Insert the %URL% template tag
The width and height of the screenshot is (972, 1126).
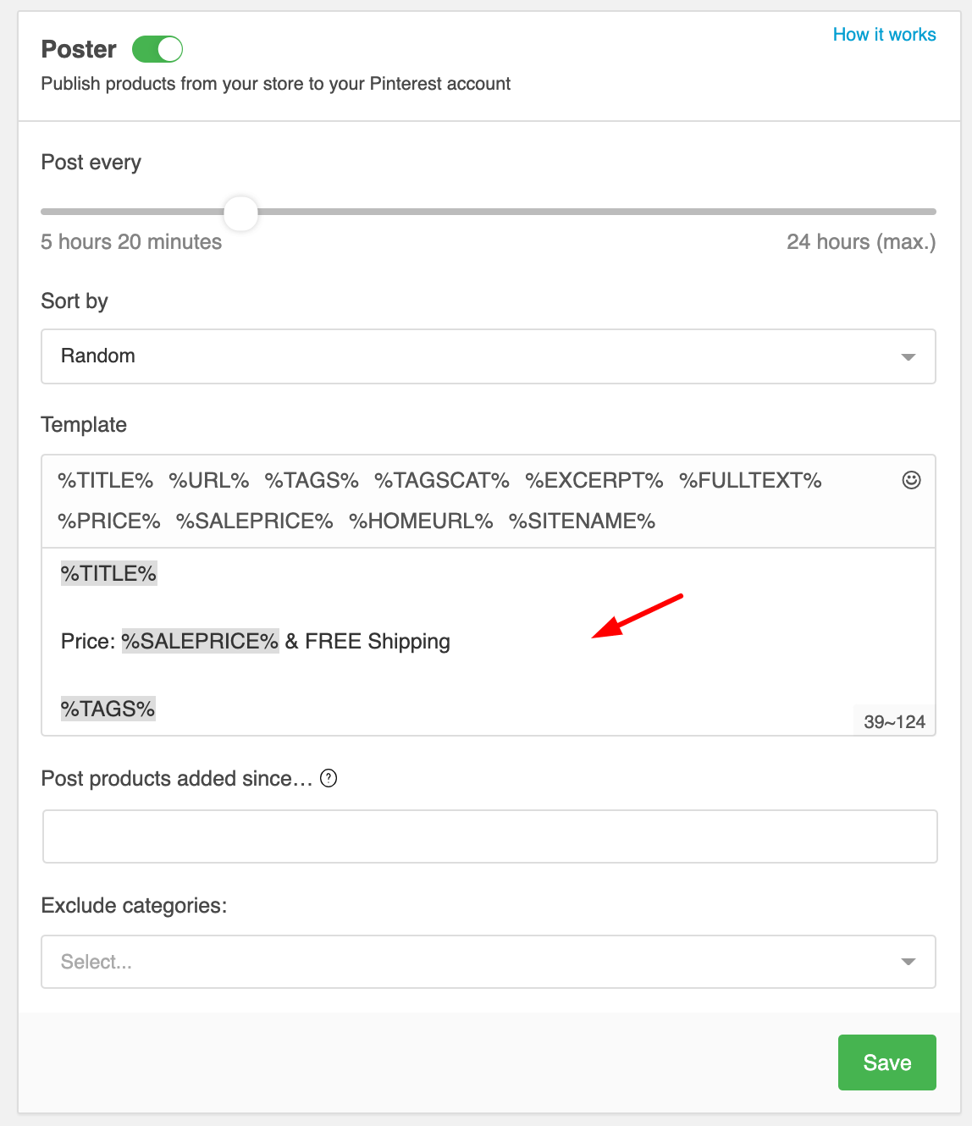click(x=209, y=481)
